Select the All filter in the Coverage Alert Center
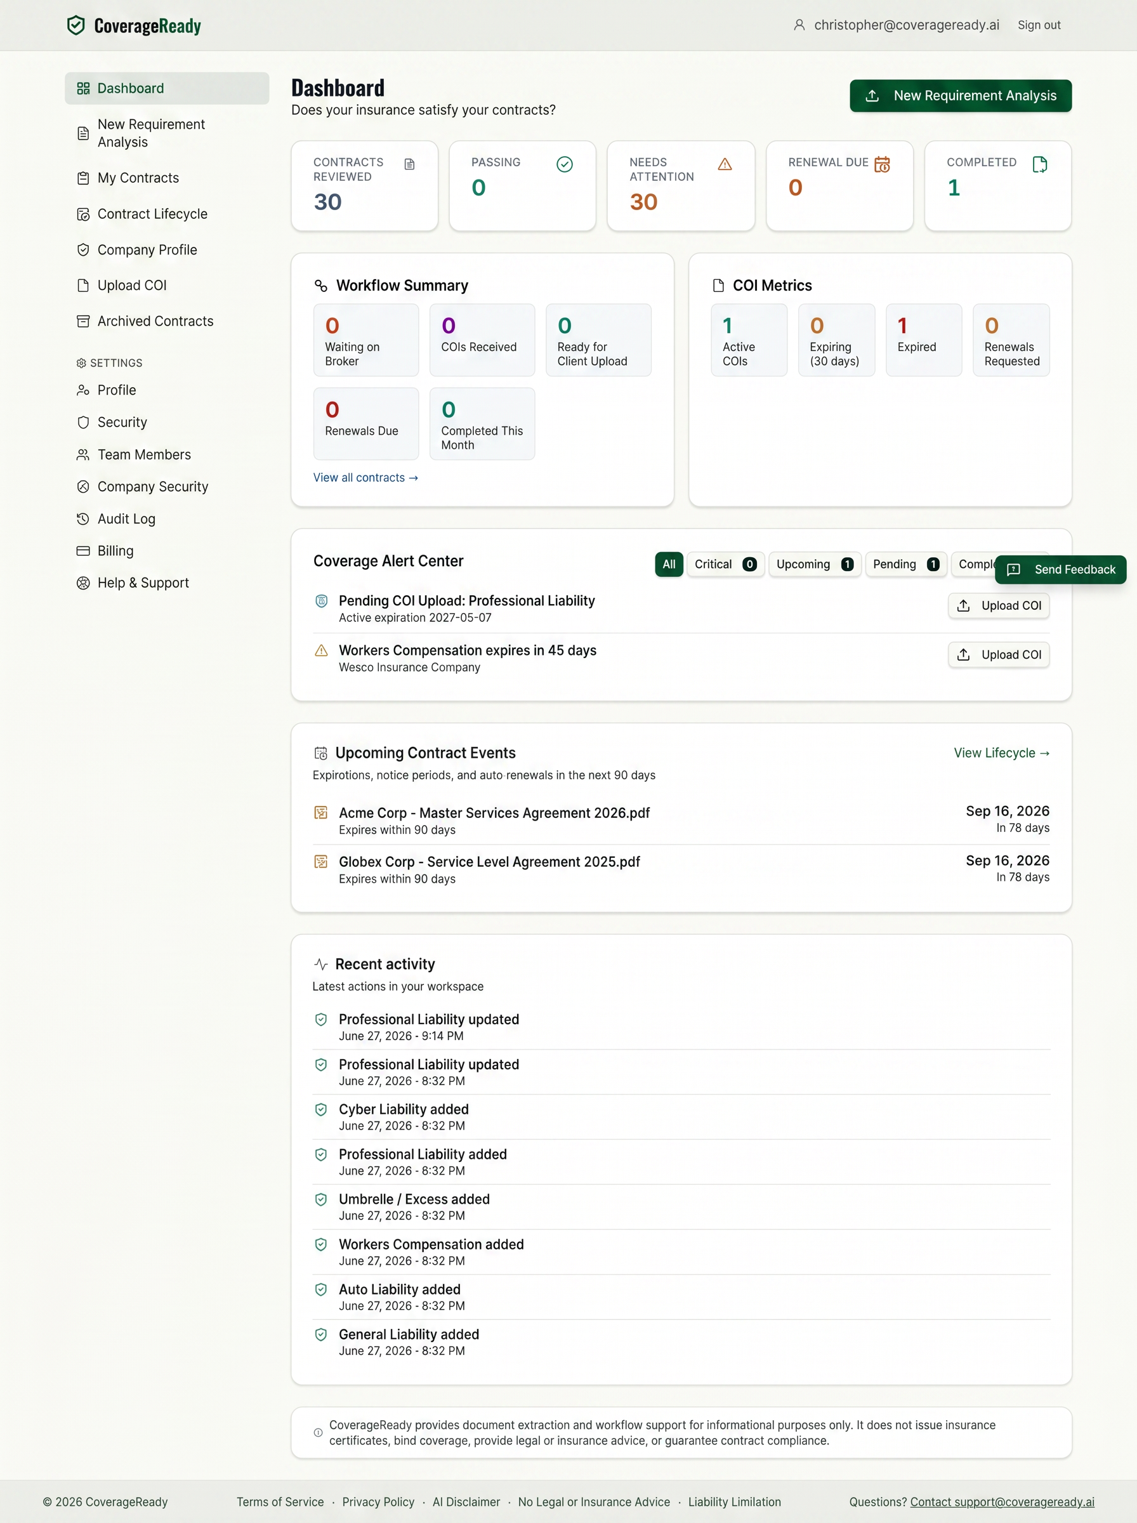Viewport: 1137px width, 1523px height. (x=669, y=564)
